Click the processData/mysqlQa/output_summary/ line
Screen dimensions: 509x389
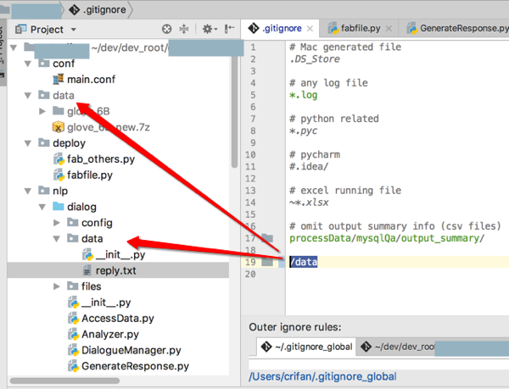(x=387, y=238)
